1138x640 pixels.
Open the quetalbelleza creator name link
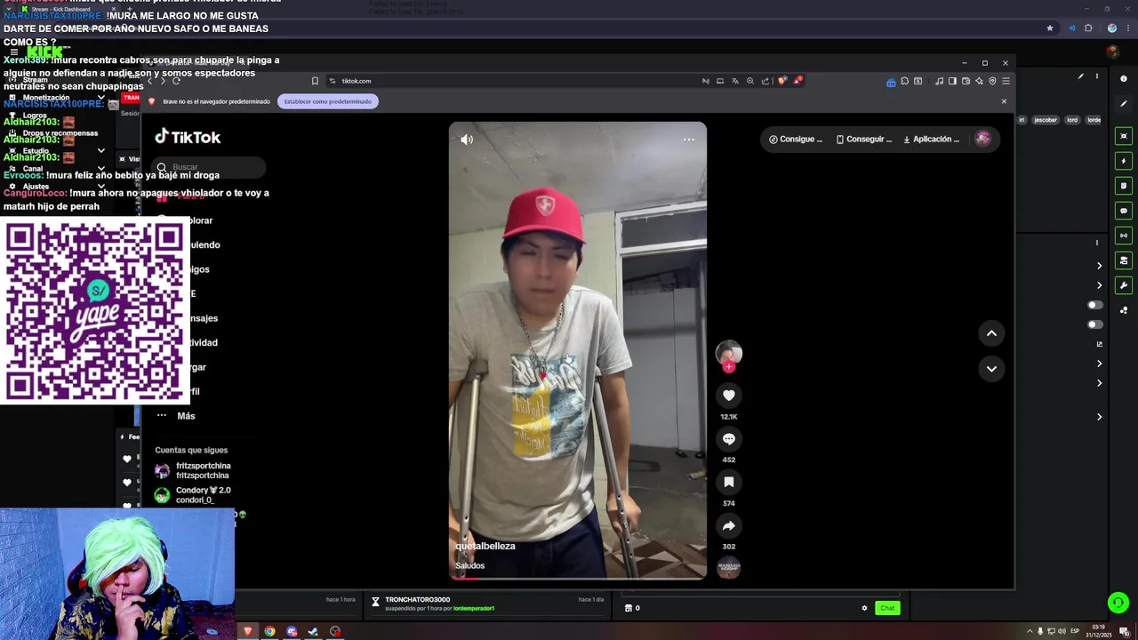[485, 546]
